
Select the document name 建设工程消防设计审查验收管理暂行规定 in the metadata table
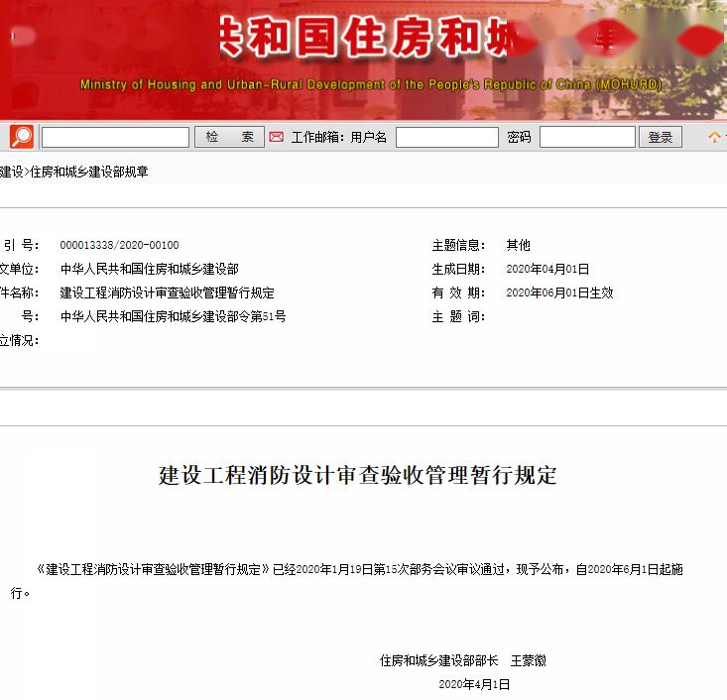[167, 292]
